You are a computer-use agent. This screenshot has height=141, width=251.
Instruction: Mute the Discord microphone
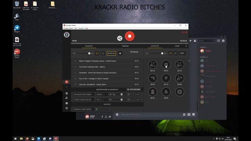pos(102,117)
